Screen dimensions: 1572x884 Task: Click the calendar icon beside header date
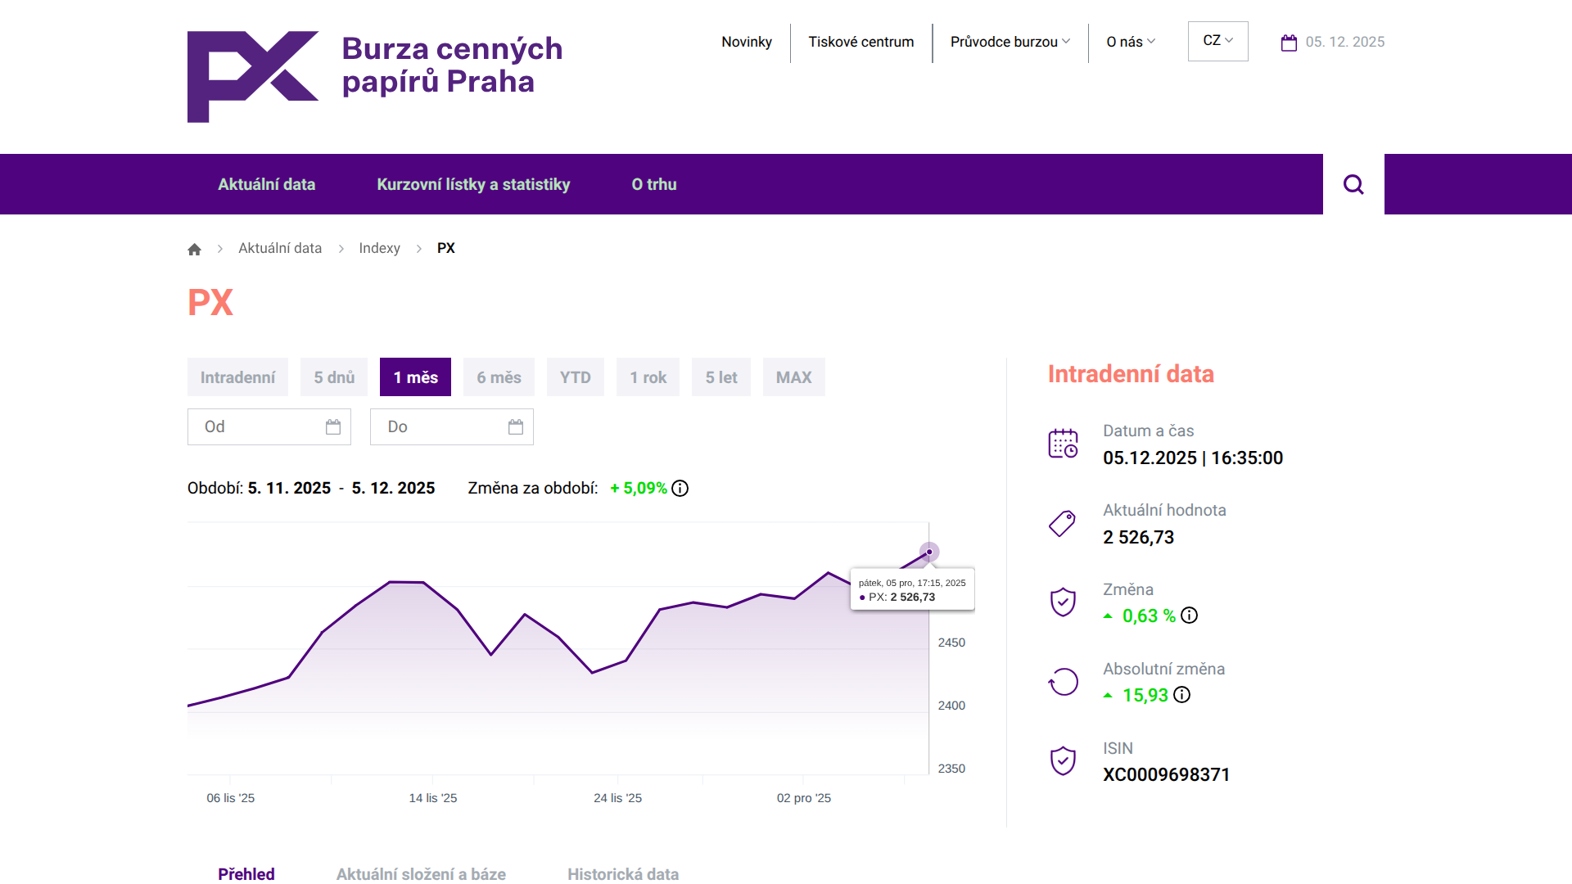click(1289, 43)
